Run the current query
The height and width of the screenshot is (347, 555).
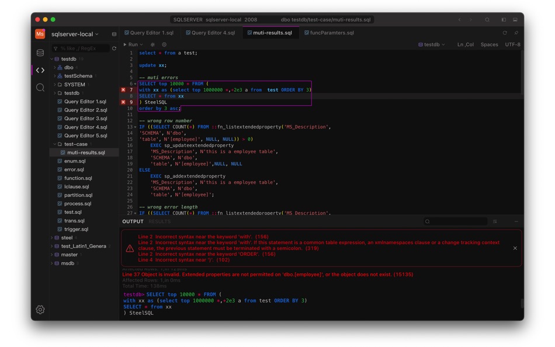point(130,44)
